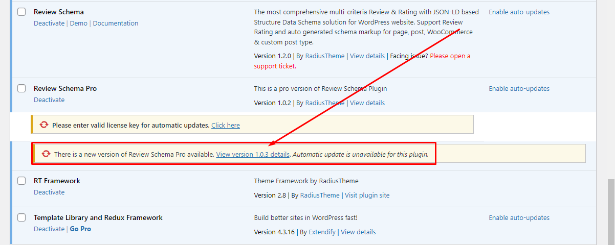Screen dimensions: 615x245
Task: Click here to enter license key
Action: pyautogui.click(x=226, y=125)
